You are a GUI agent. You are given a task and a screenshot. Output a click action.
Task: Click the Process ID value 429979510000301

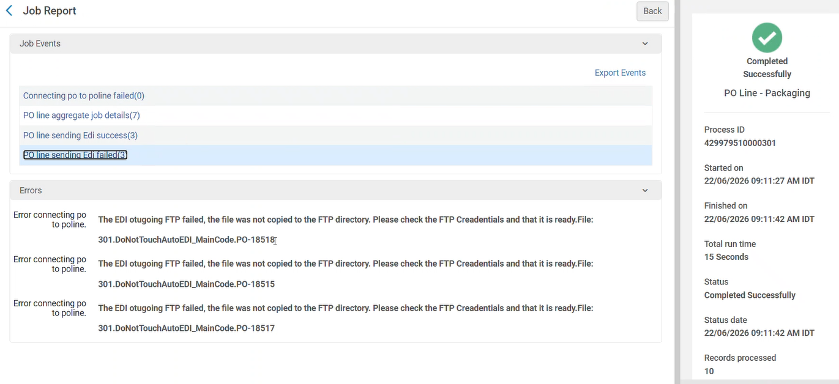point(740,143)
